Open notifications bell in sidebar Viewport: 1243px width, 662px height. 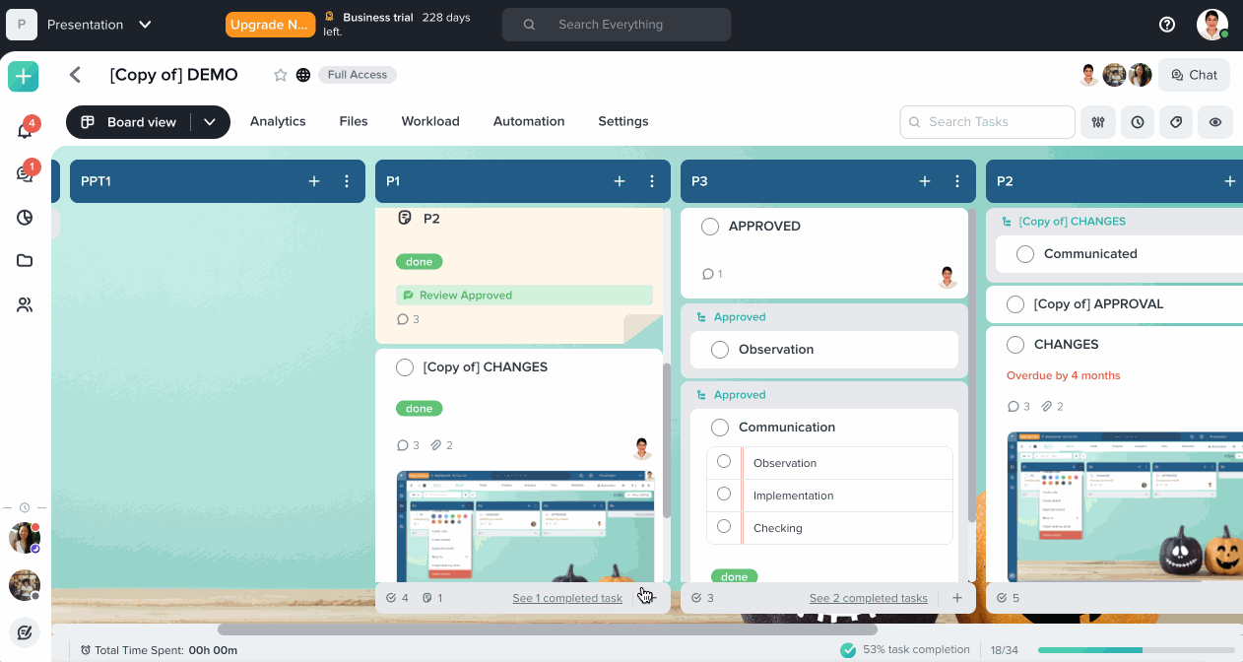(25, 130)
